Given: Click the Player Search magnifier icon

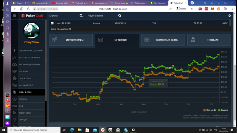Looking at the screenshot, I should coord(120,16).
